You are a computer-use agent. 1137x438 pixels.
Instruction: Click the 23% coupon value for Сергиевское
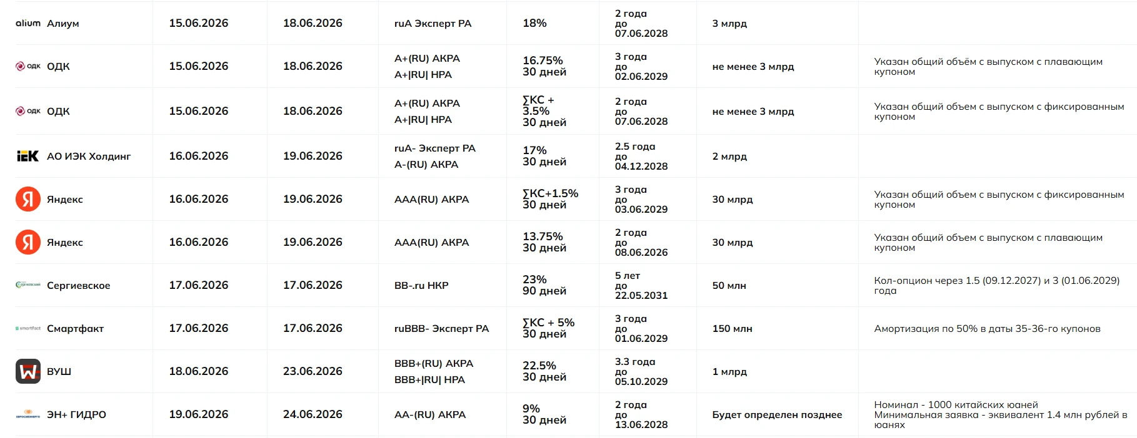(x=534, y=280)
